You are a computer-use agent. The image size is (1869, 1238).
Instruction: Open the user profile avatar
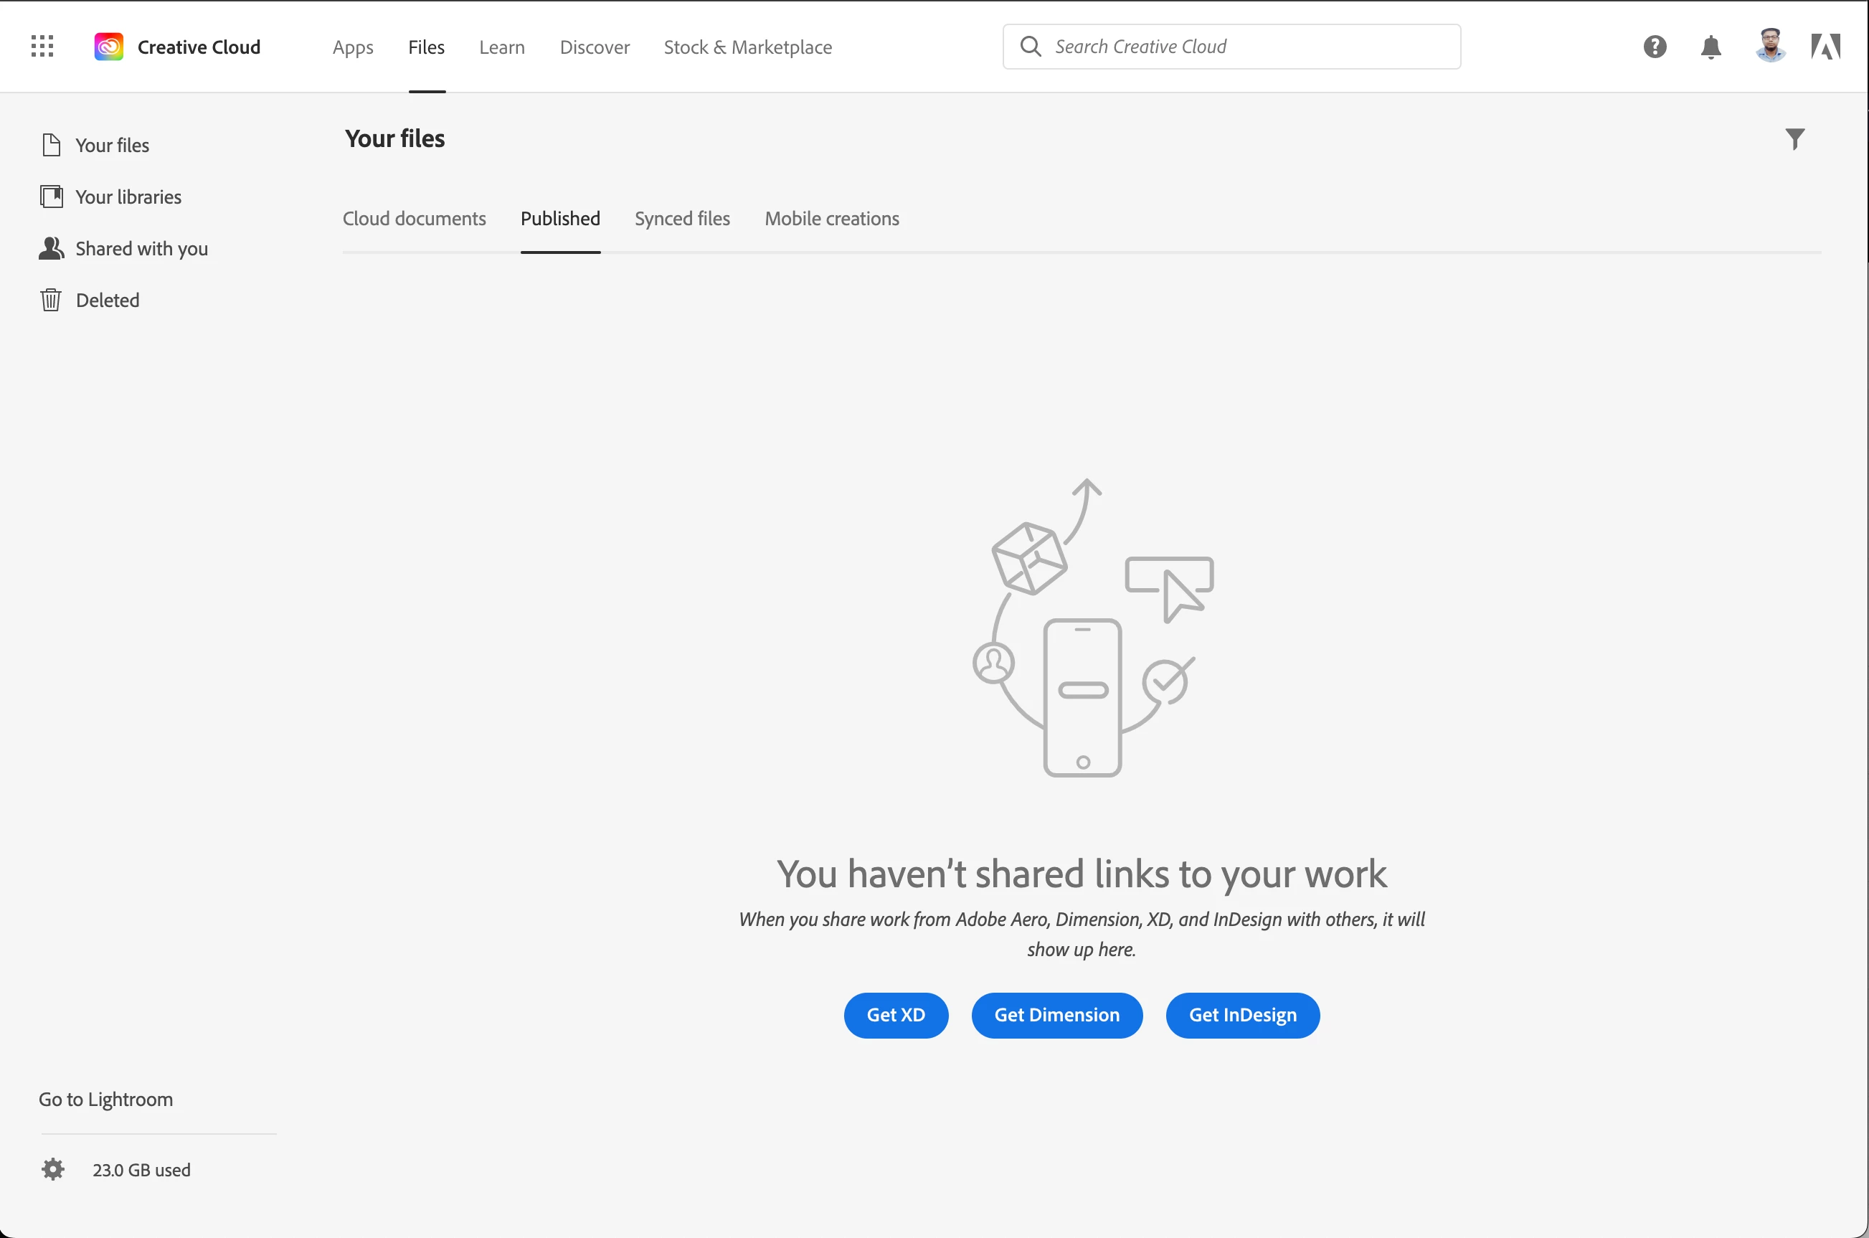(1770, 45)
